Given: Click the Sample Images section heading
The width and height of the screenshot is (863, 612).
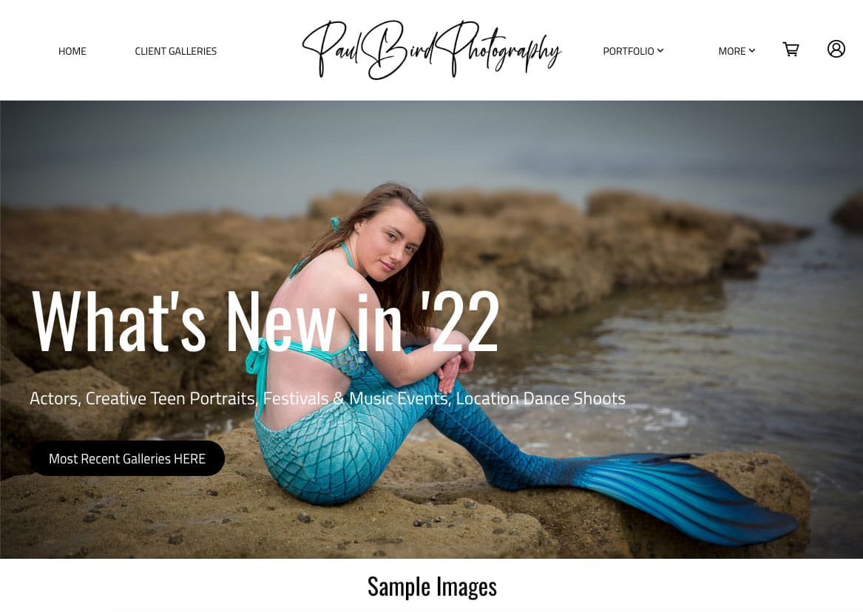Looking at the screenshot, I should [x=432, y=587].
